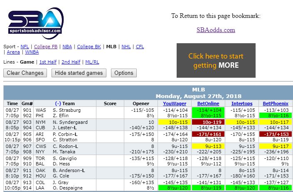Click YouWager -230/+210 odds
293x192 pixels.
click(x=175, y=152)
